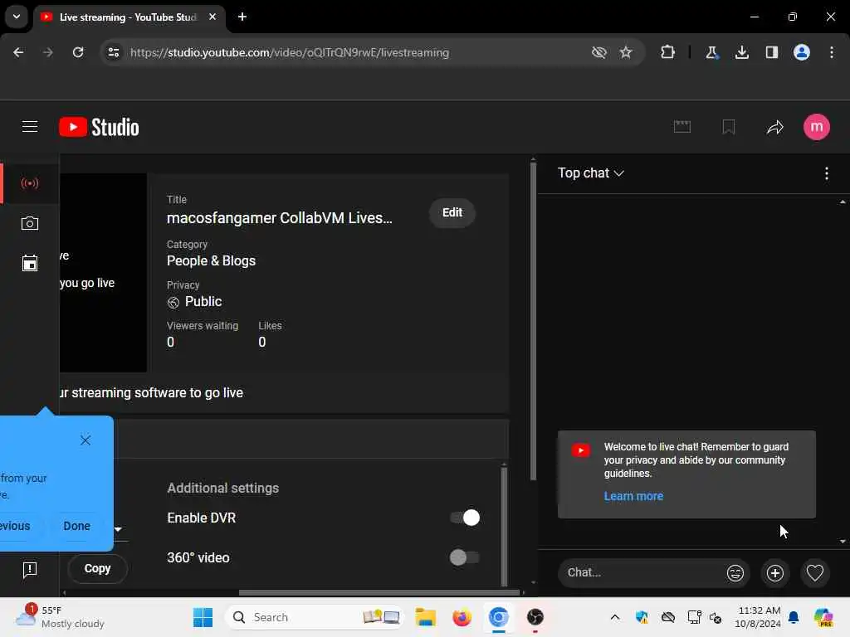Click the bookmark icon in the Studio header

(x=729, y=127)
